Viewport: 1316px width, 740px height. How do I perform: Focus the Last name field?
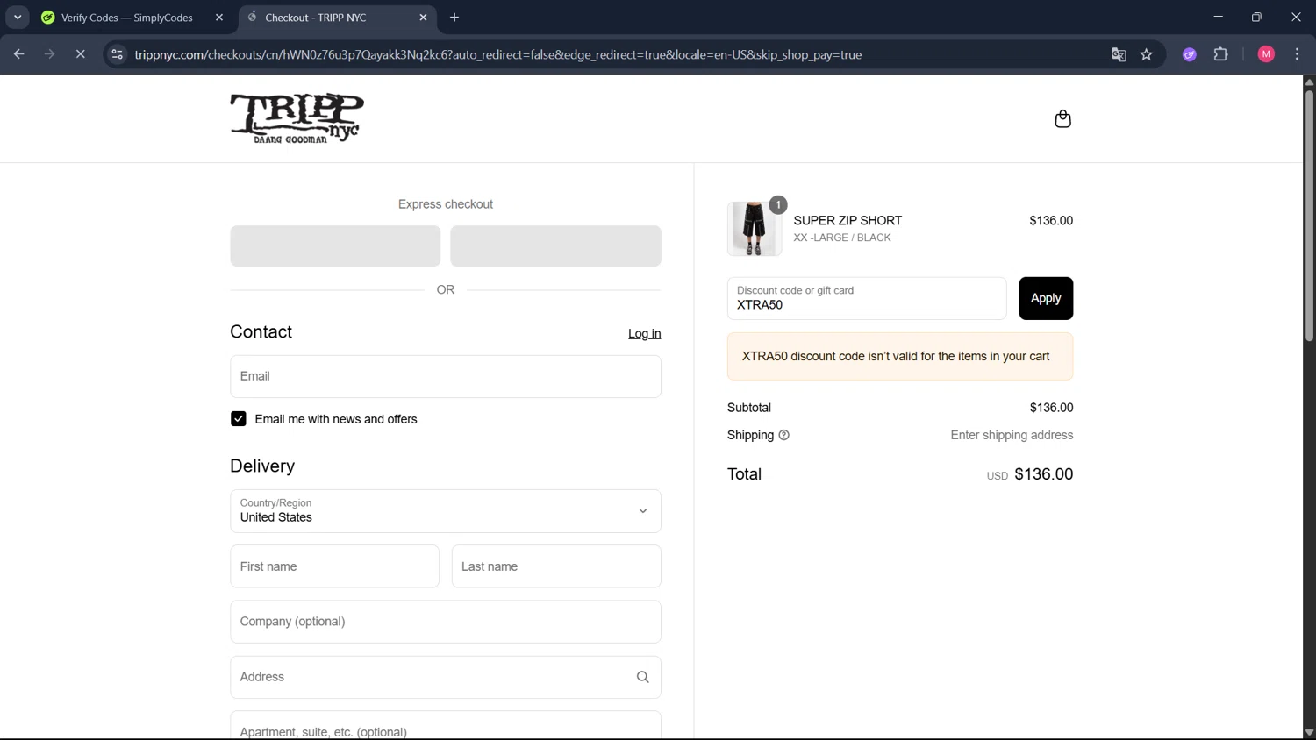[556, 566]
